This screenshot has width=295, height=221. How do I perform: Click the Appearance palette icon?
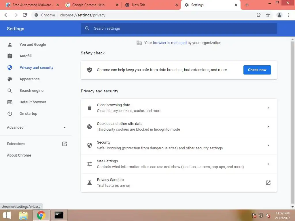[10, 79]
